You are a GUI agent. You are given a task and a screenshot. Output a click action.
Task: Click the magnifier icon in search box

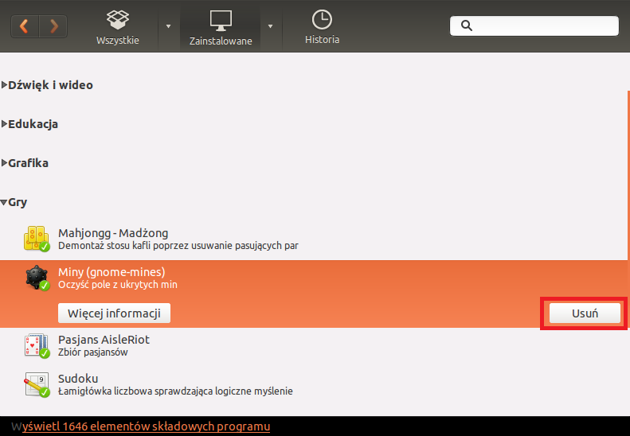pyautogui.click(x=466, y=25)
